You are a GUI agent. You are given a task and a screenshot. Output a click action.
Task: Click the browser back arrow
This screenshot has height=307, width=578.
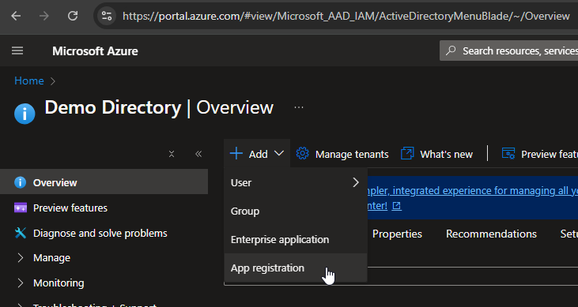[x=16, y=16]
